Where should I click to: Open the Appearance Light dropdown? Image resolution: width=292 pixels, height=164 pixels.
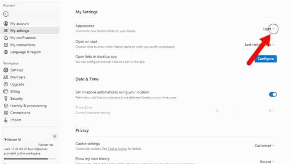[269, 29]
